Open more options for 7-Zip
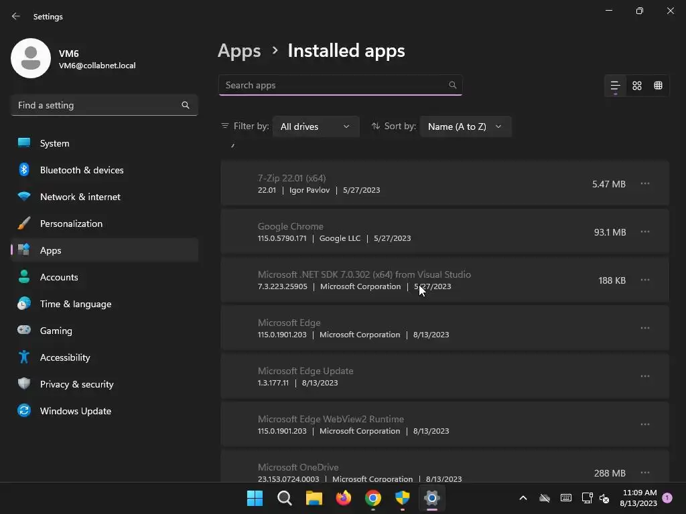This screenshot has height=514, width=686. (x=645, y=183)
